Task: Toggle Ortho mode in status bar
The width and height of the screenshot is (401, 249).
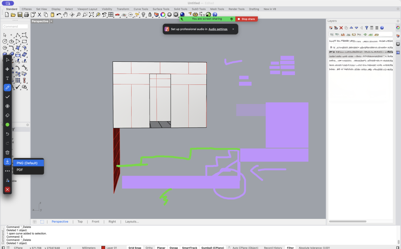Action: pos(149,247)
